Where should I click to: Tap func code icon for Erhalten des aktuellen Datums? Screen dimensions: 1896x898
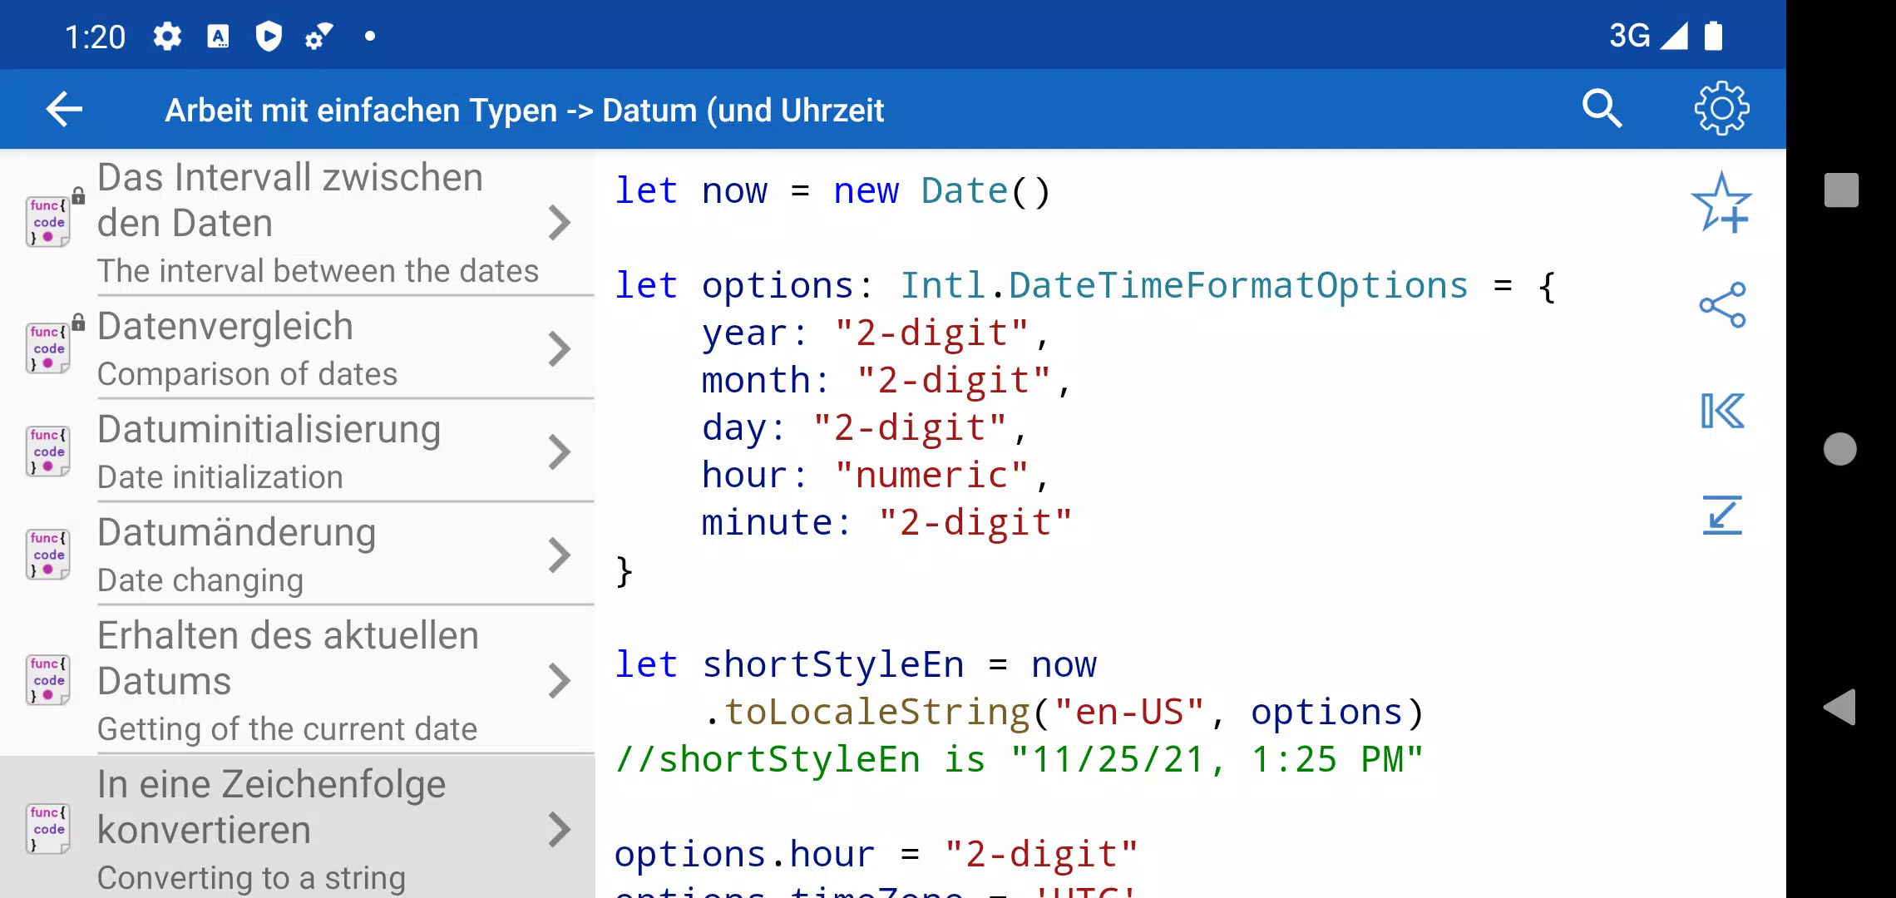click(x=48, y=680)
